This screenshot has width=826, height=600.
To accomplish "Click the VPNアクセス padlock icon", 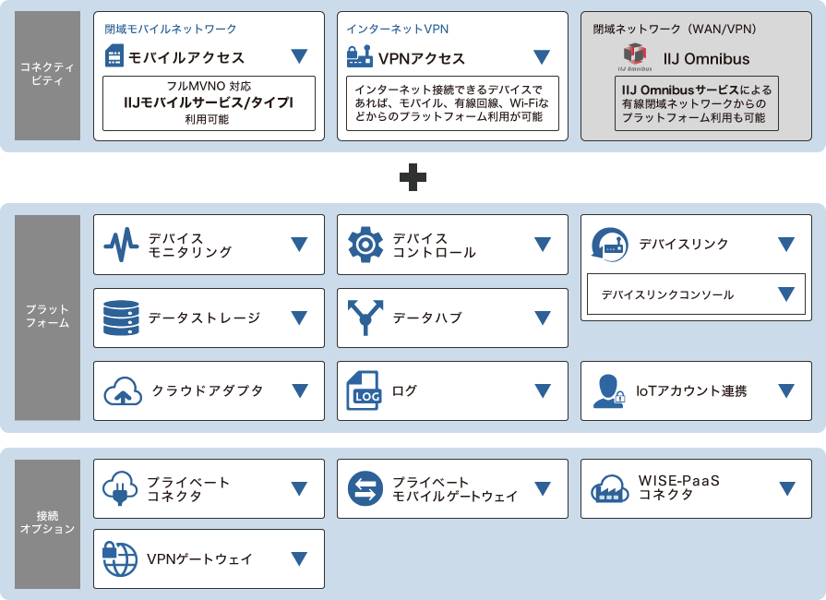I will coord(358,56).
